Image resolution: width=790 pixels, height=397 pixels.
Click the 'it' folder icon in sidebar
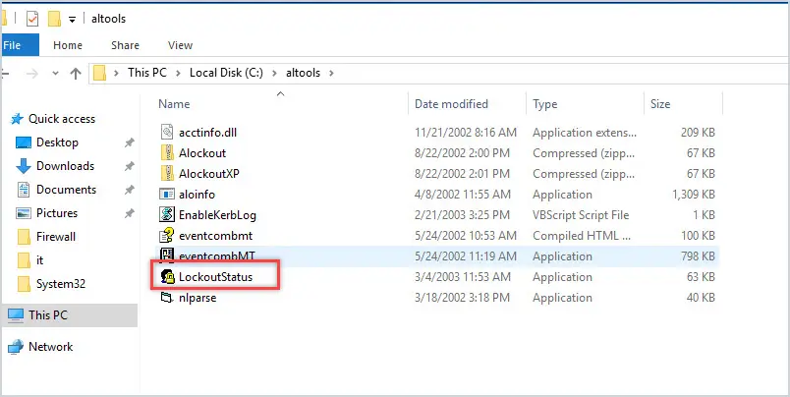coord(24,260)
